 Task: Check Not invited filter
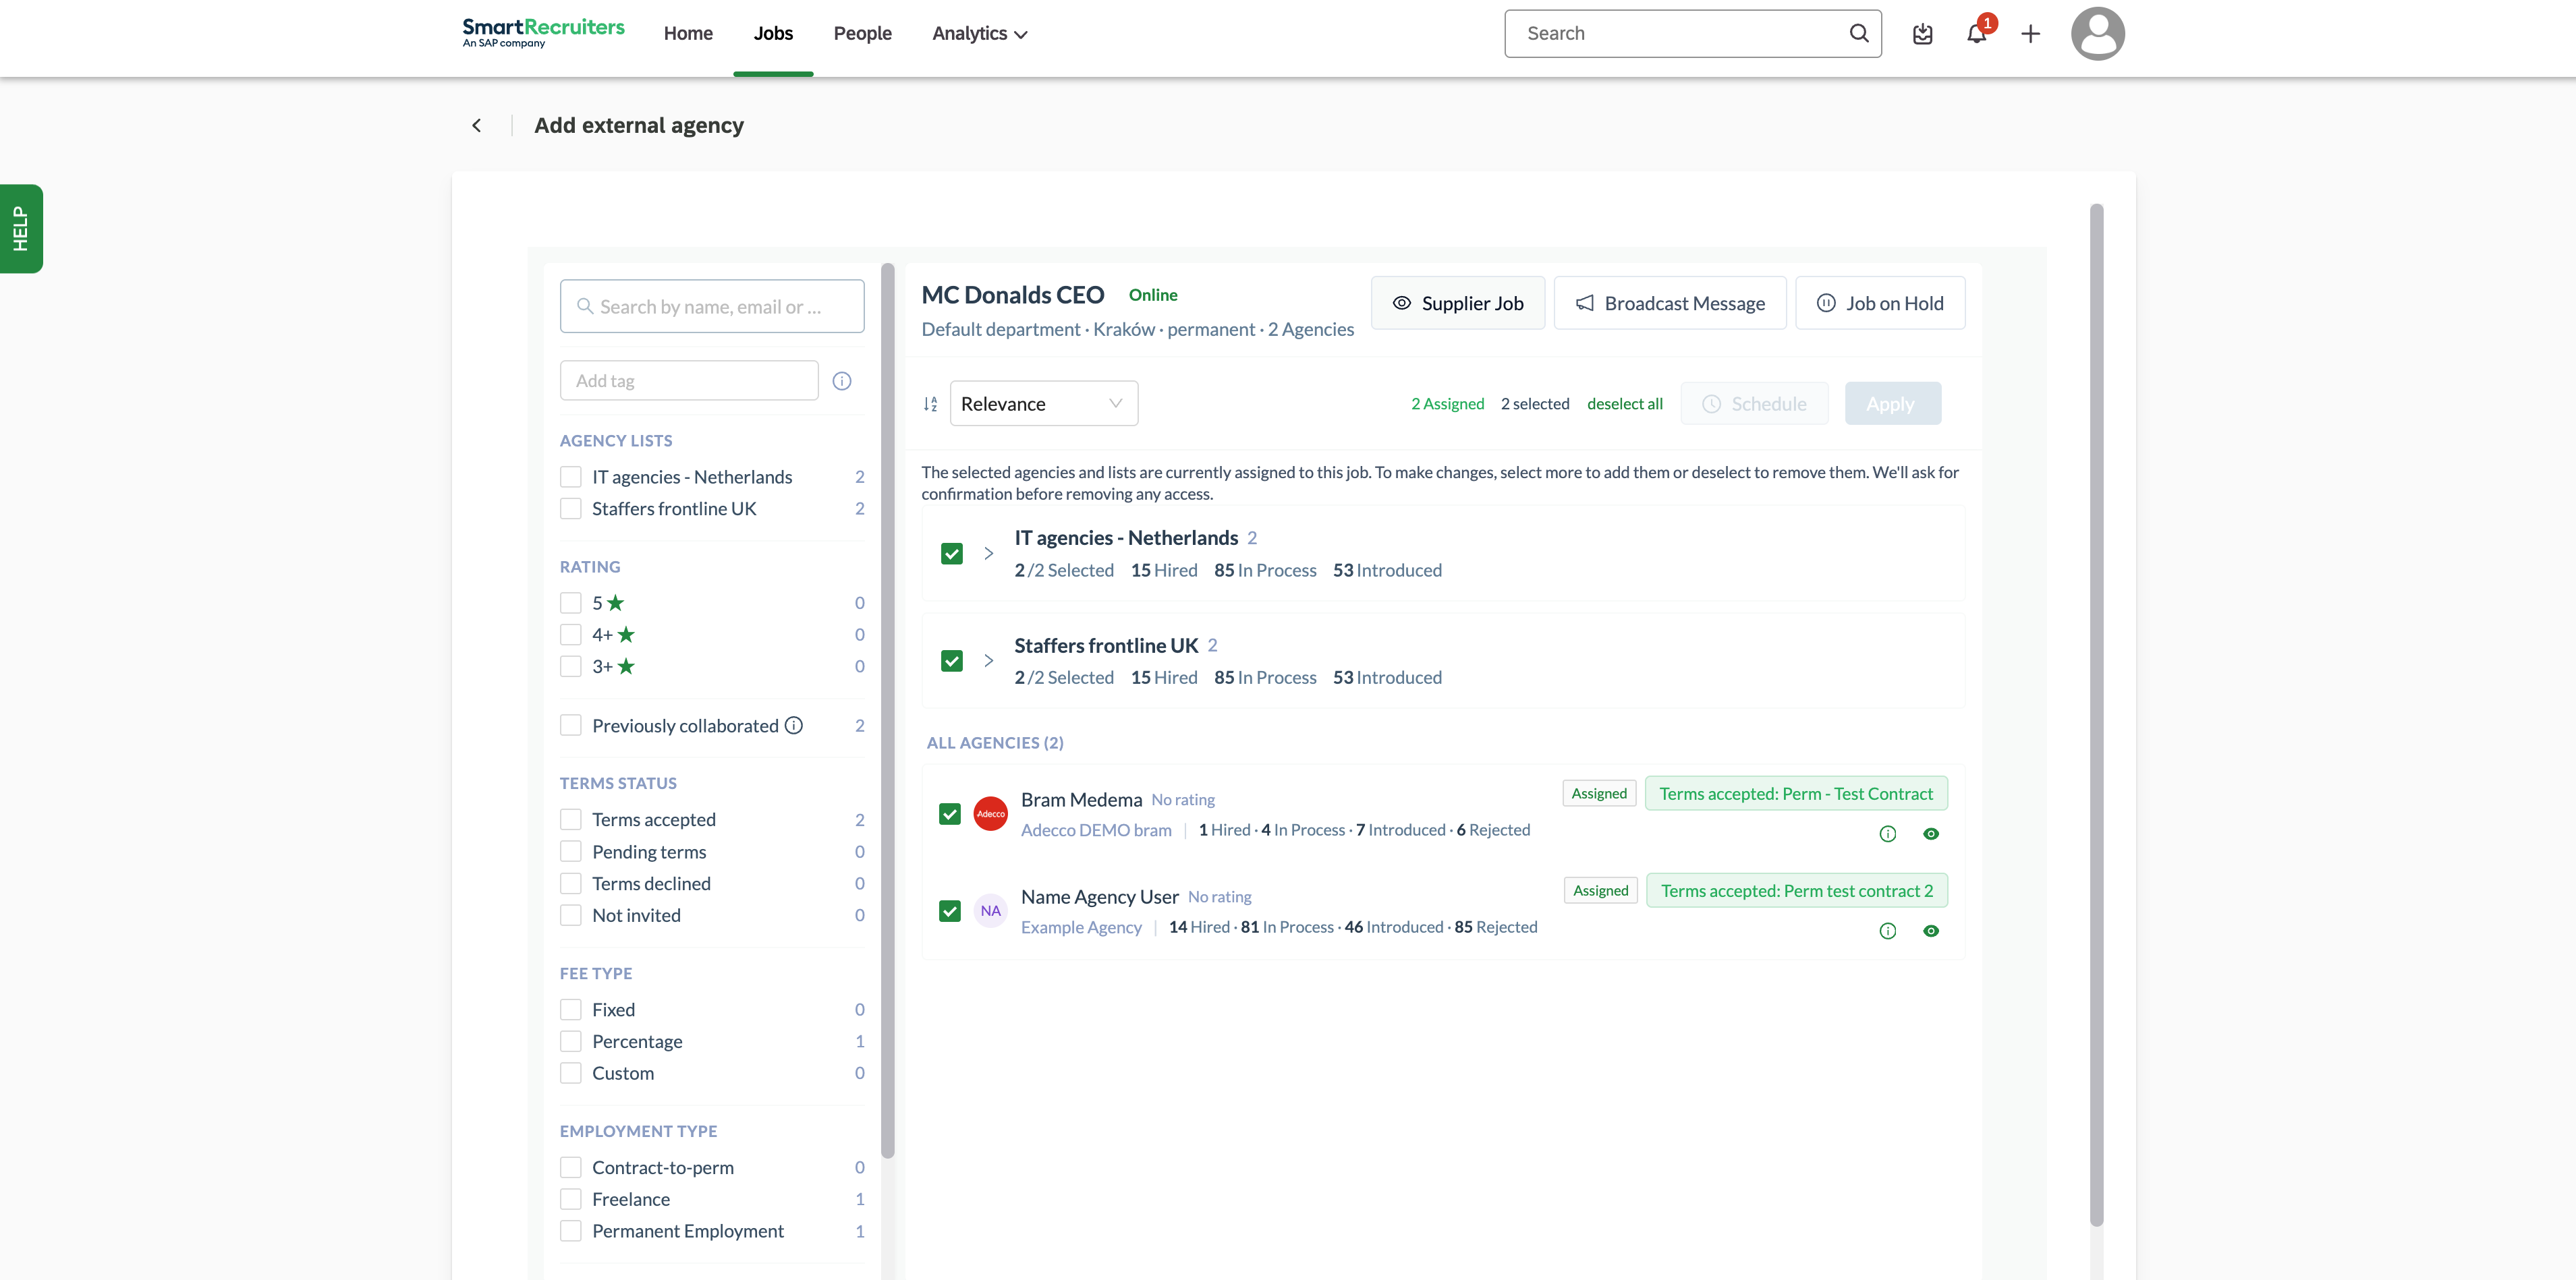(x=570, y=915)
